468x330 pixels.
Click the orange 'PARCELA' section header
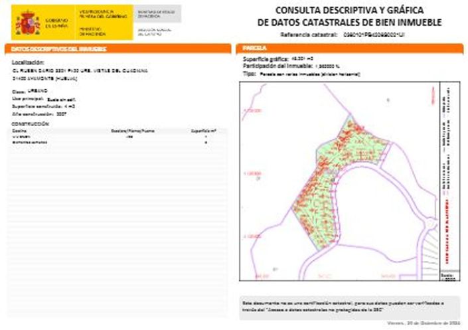coord(350,48)
